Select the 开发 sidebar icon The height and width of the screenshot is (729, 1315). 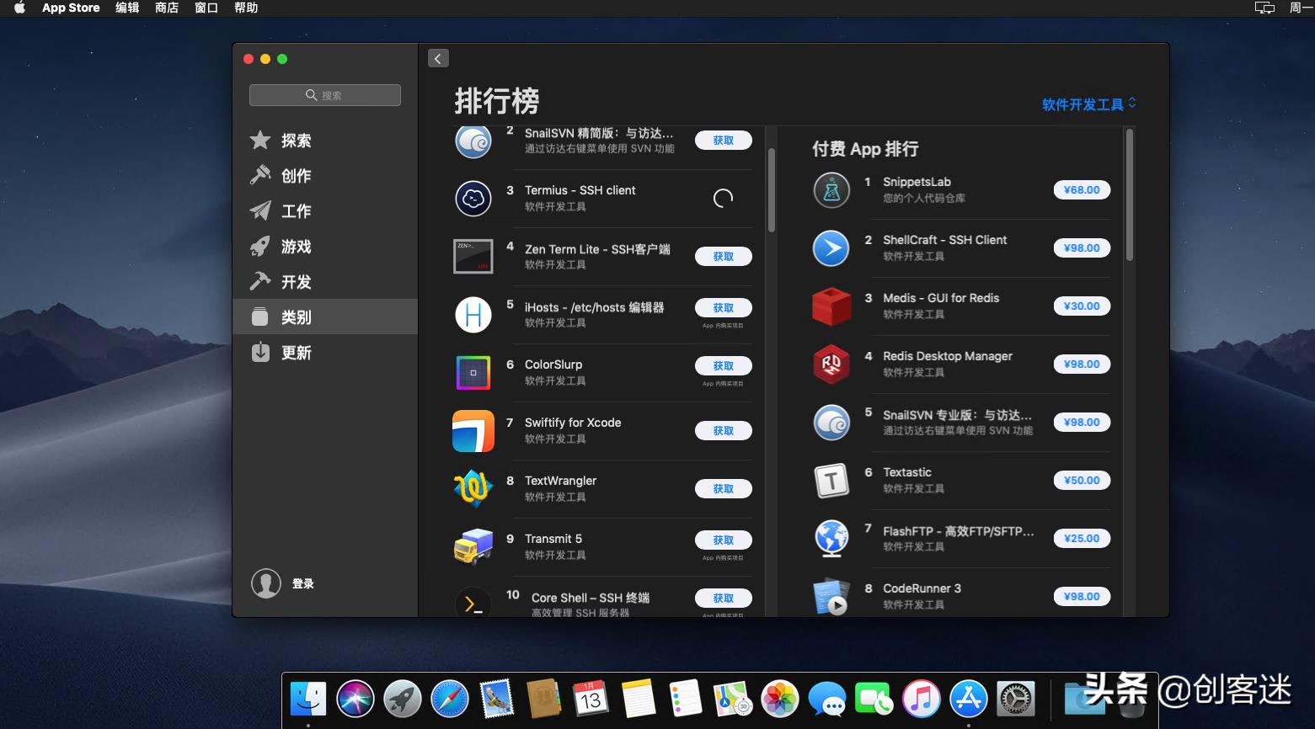(x=296, y=282)
